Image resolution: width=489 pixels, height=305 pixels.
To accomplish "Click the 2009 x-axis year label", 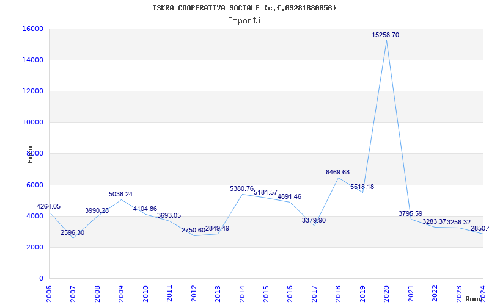I will pyautogui.click(x=122, y=294).
